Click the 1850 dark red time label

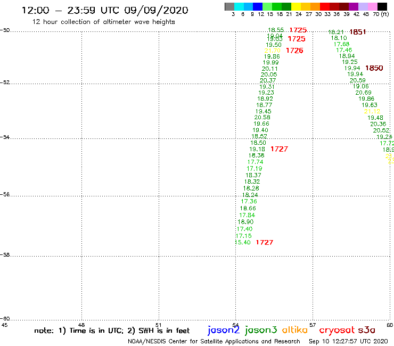coord(374,68)
